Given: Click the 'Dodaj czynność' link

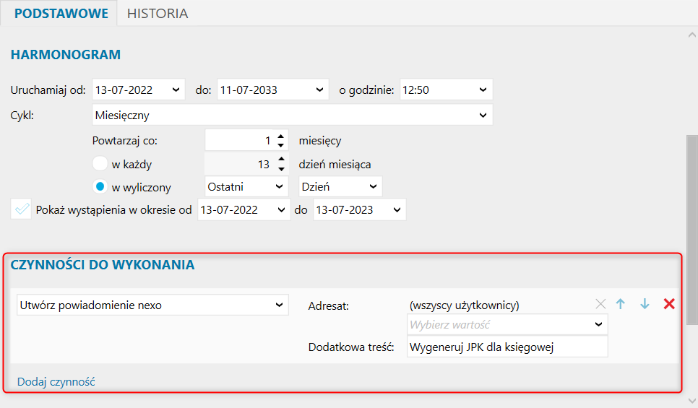Looking at the screenshot, I should pos(56,382).
